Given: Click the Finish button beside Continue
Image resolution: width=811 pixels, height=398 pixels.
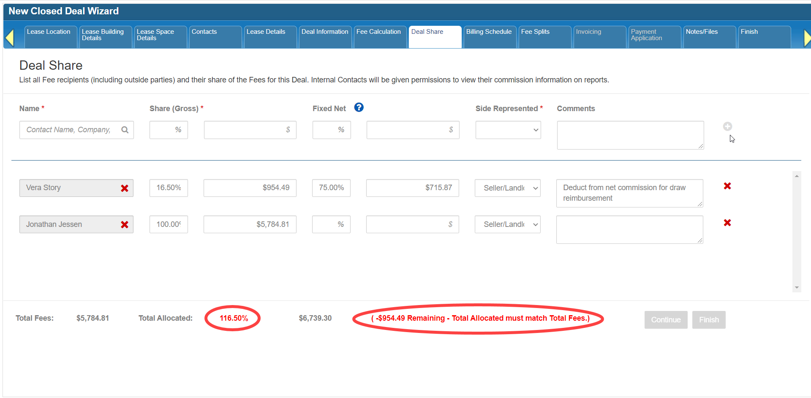Looking at the screenshot, I should click(x=708, y=320).
